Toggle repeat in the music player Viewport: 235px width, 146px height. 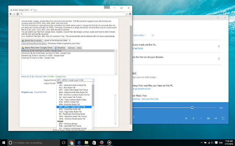pos(222,119)
